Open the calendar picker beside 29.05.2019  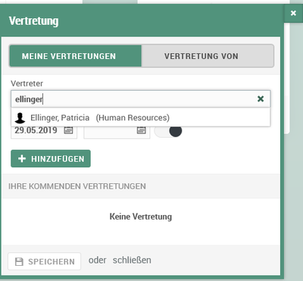pyautogui.click(x=68, y=130)
